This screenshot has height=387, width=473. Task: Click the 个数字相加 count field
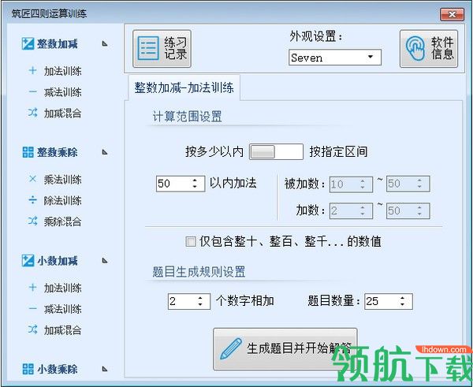point(189,301)
